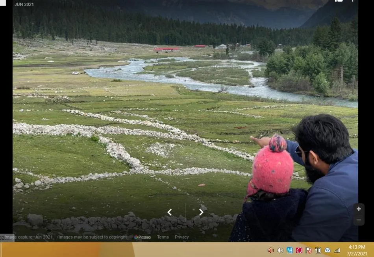Open the cloud sync tray icon

[x=328, y=250]
